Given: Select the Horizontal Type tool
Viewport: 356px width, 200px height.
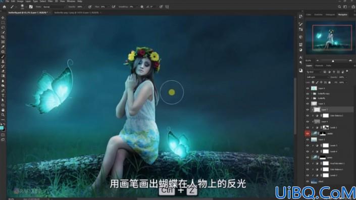Looking at the screenshot, I should (x=3, y=95).
